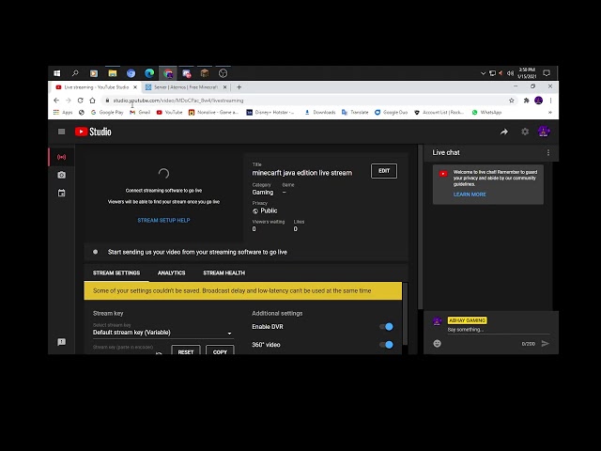Viewport: 601px width, 451px height.
Task: Open the settings gear in Studio header
Action: coord(525,132)
